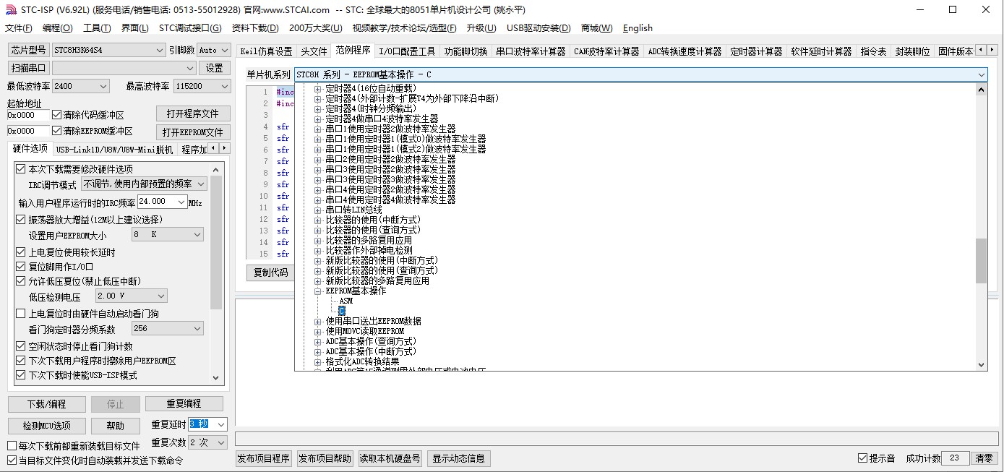Screen dimensions: 1004x472
Task: Click the 检测MCU选项 button
Action: (46, 426)
